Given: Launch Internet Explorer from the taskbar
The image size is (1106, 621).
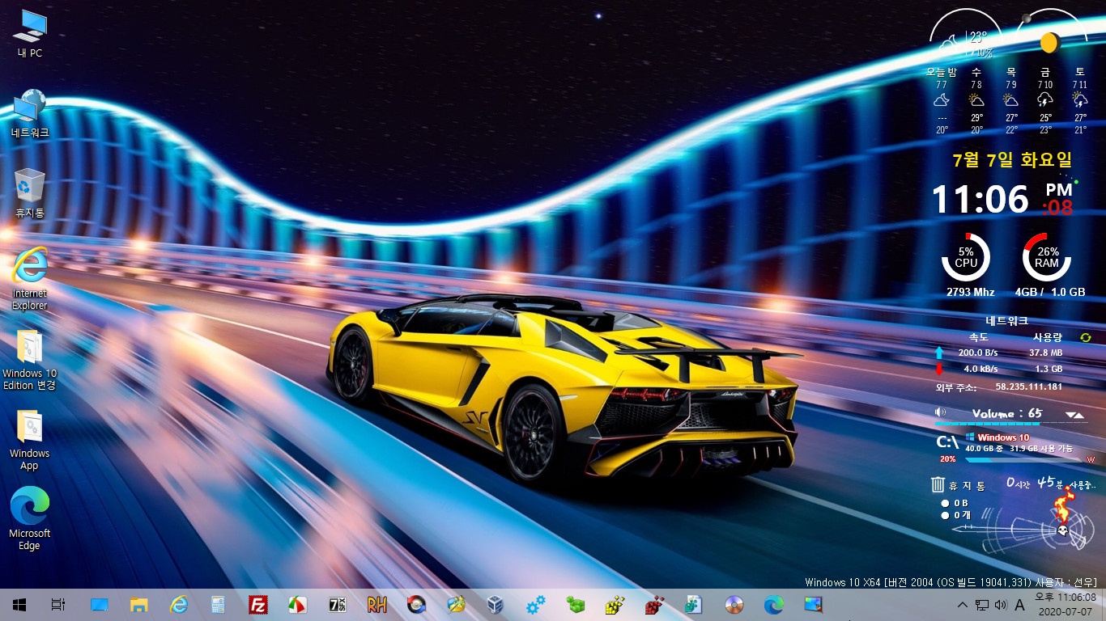Looking at the screenshot, I should tap(179, 604).
